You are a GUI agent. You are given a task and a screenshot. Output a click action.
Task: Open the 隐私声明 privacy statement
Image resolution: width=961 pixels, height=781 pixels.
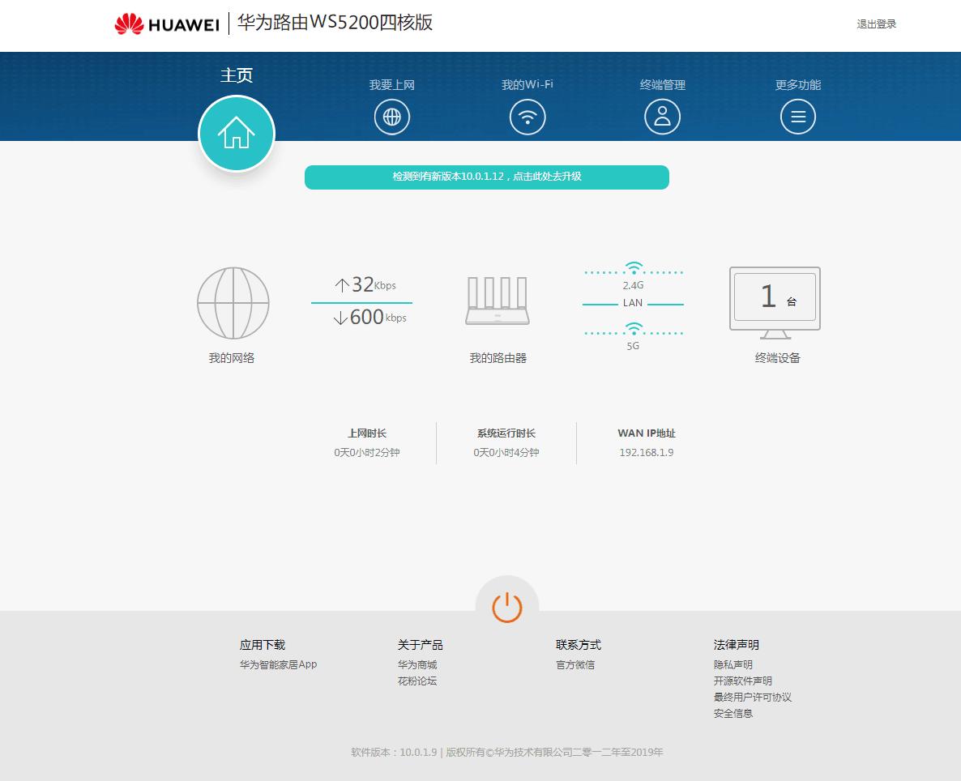[732, 664]
